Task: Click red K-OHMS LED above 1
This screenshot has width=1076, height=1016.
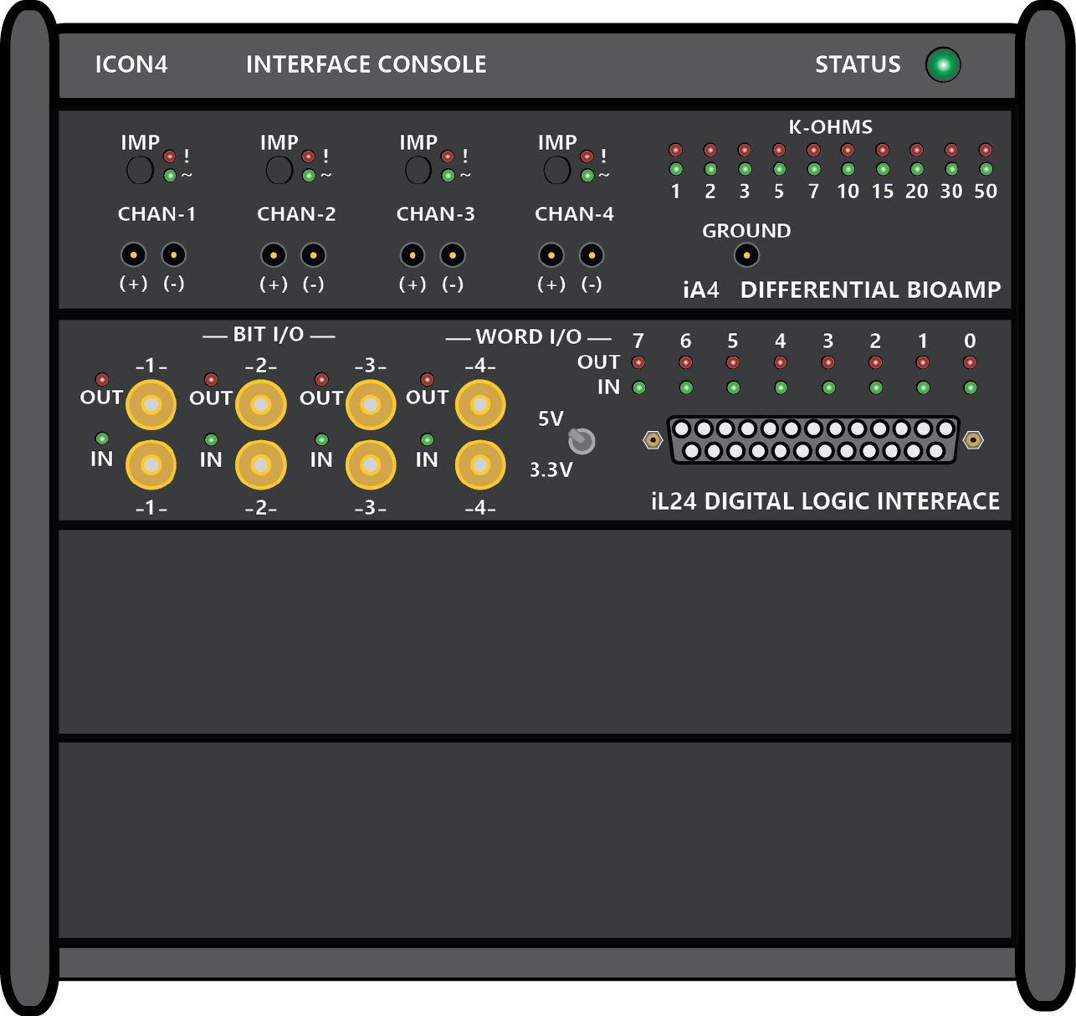Action: tap(676, 150)
